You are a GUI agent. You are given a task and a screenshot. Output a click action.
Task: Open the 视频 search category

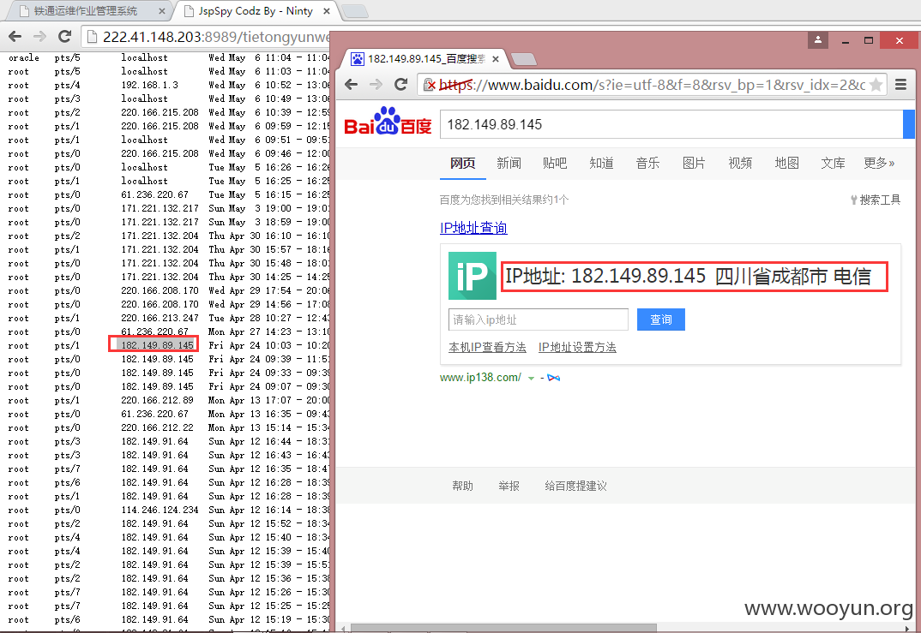[x=740, y=163]
